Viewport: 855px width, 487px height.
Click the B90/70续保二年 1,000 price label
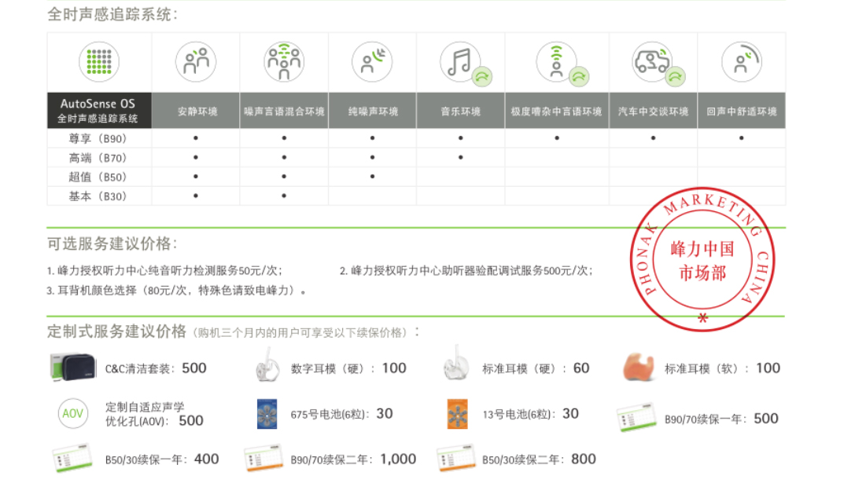[353, 460]
